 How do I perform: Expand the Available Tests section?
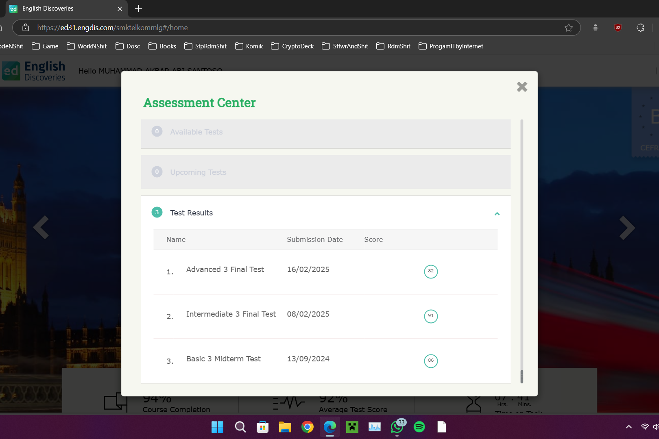coord(325,134)
